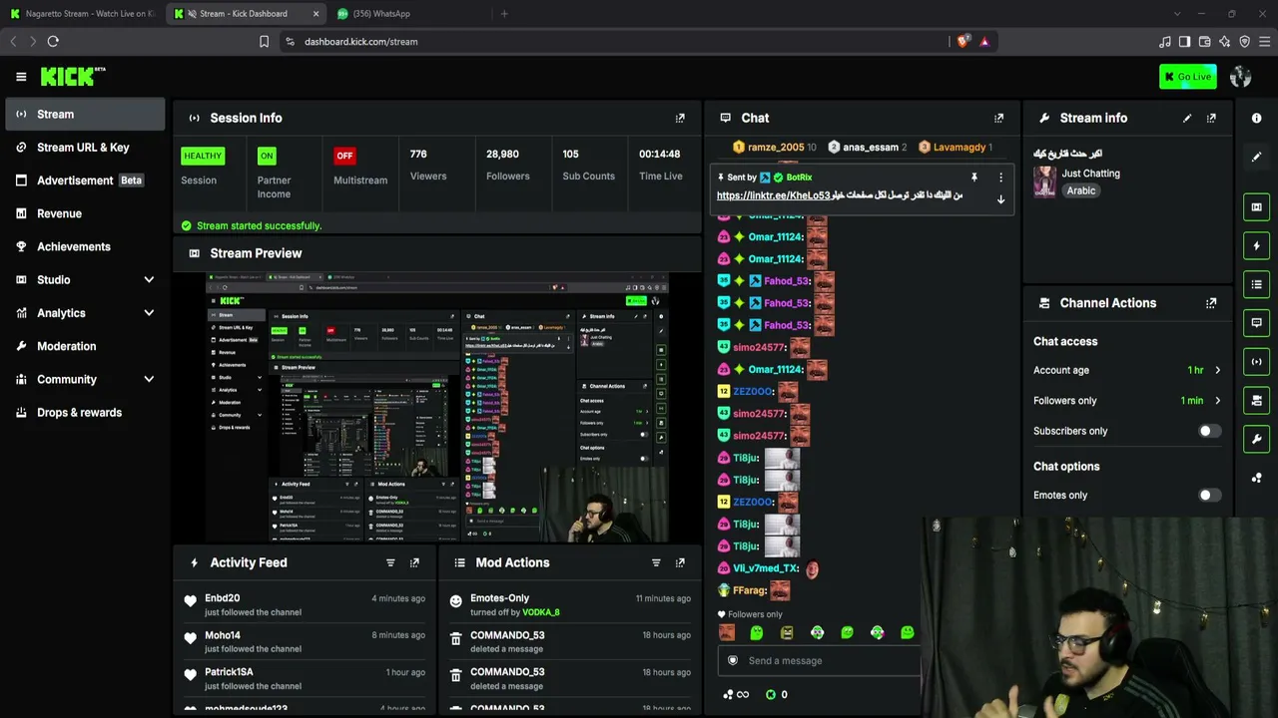Open Drops & rewards page
The image size is (1278, 718).
[x=85, y=413]
